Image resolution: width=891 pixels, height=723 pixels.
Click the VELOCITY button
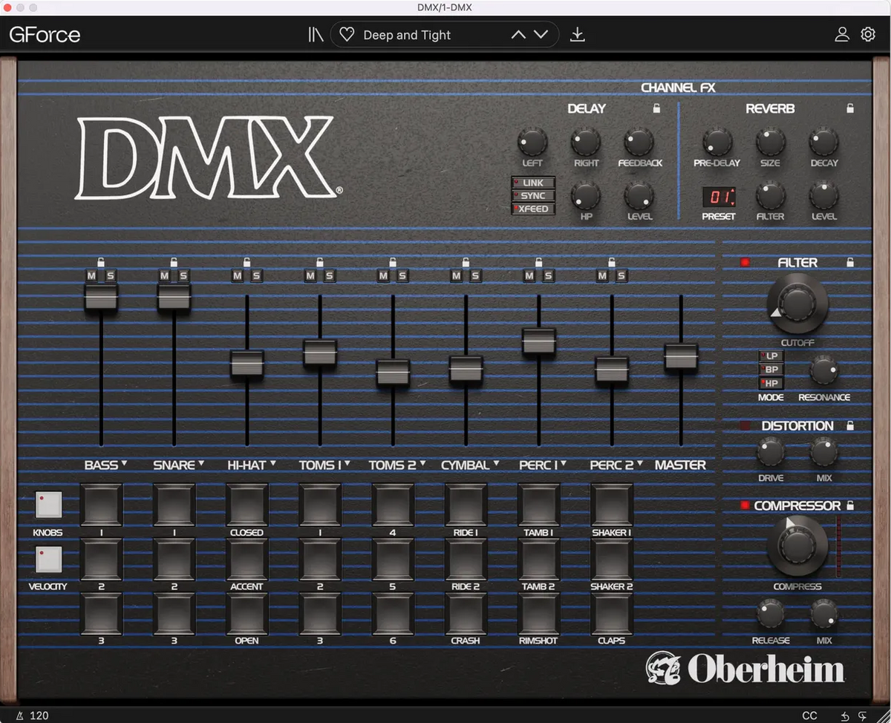48,560
